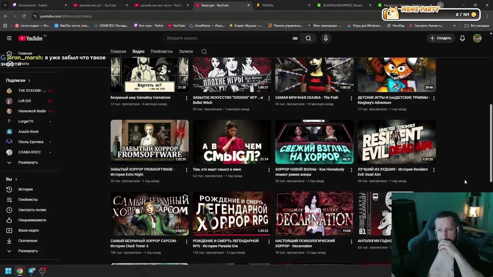Open Chrome from the taskbar
Screen dimensions: 493x277
click(20, 271)
